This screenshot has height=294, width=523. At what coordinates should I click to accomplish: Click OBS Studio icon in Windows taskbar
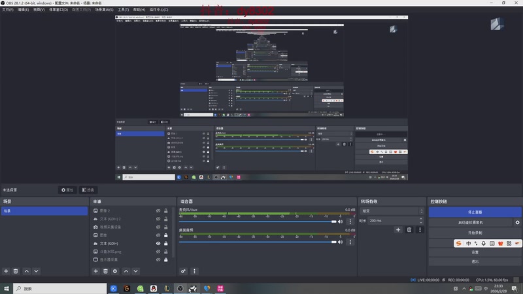click(180, 289)
